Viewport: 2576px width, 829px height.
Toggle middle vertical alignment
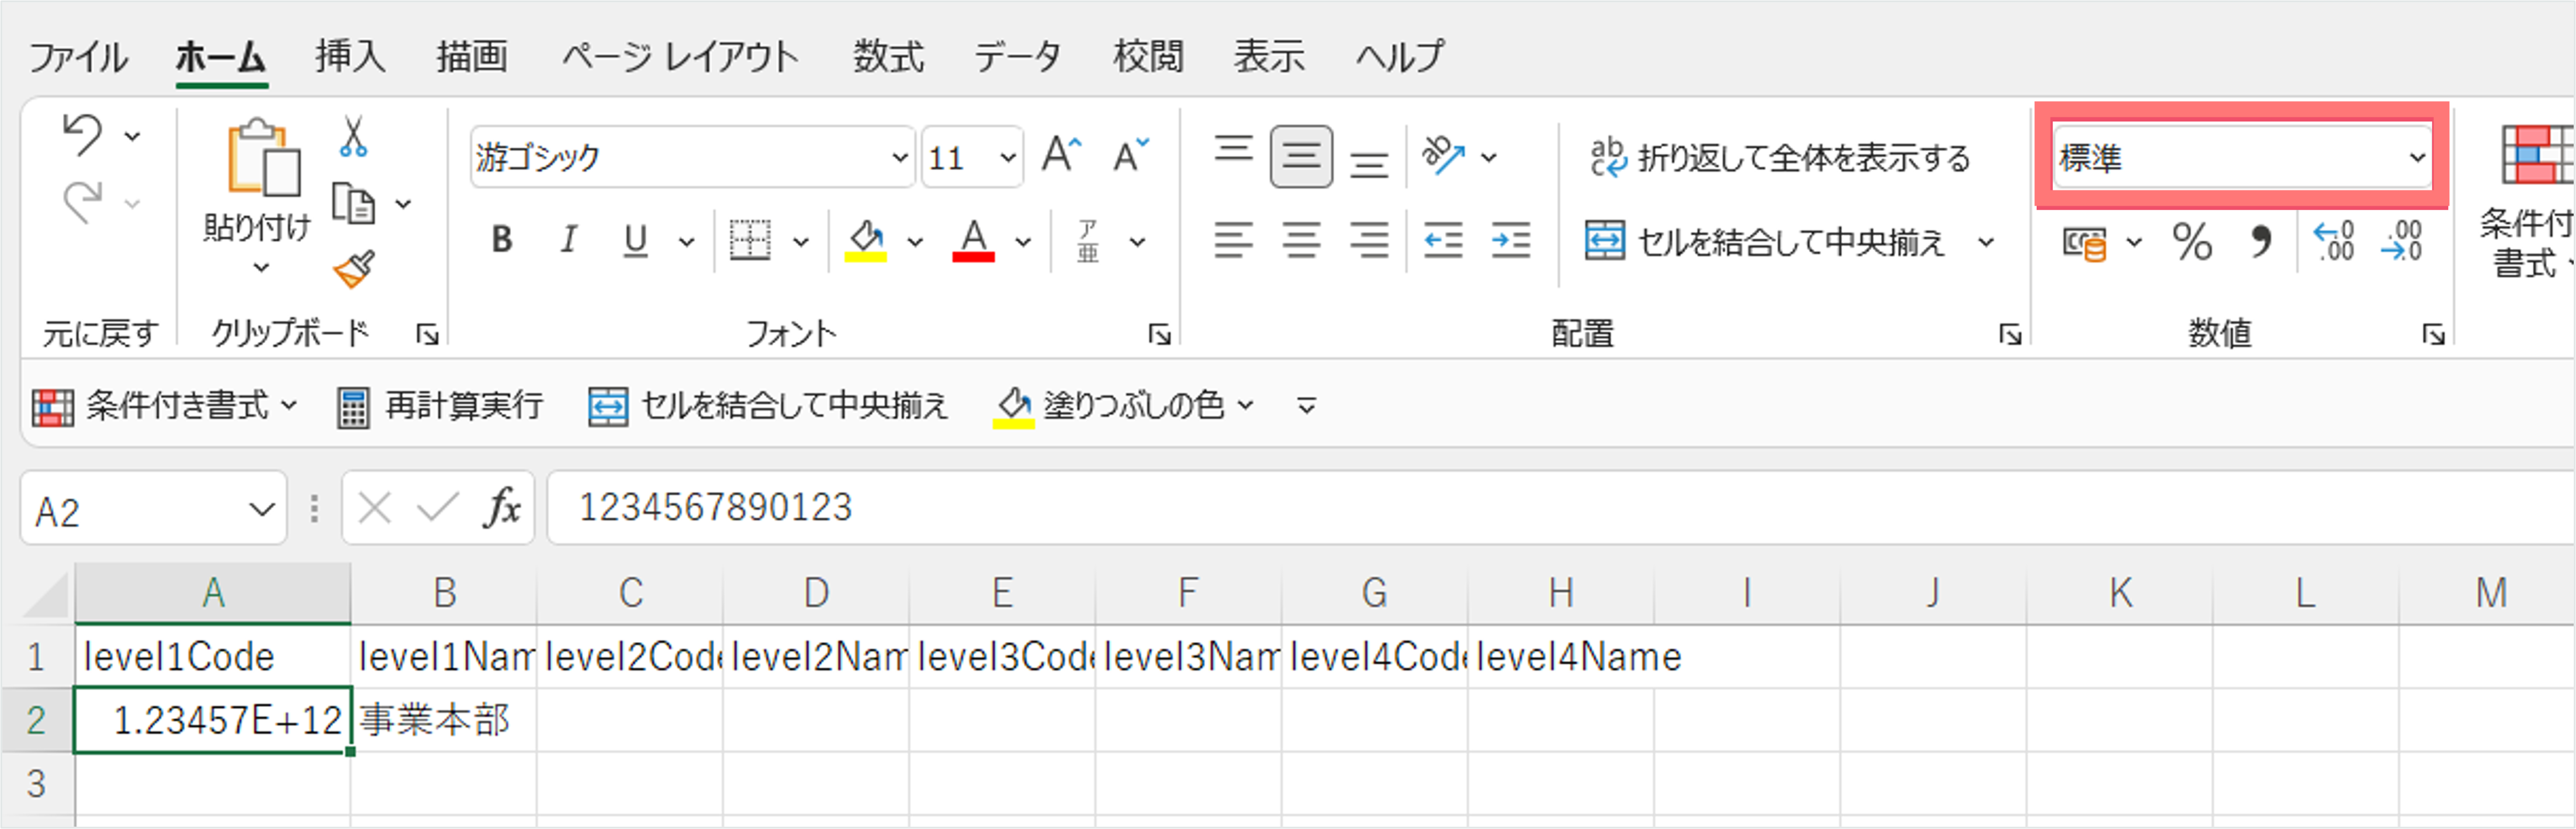pyautogui.click(x=1301, y=156)
